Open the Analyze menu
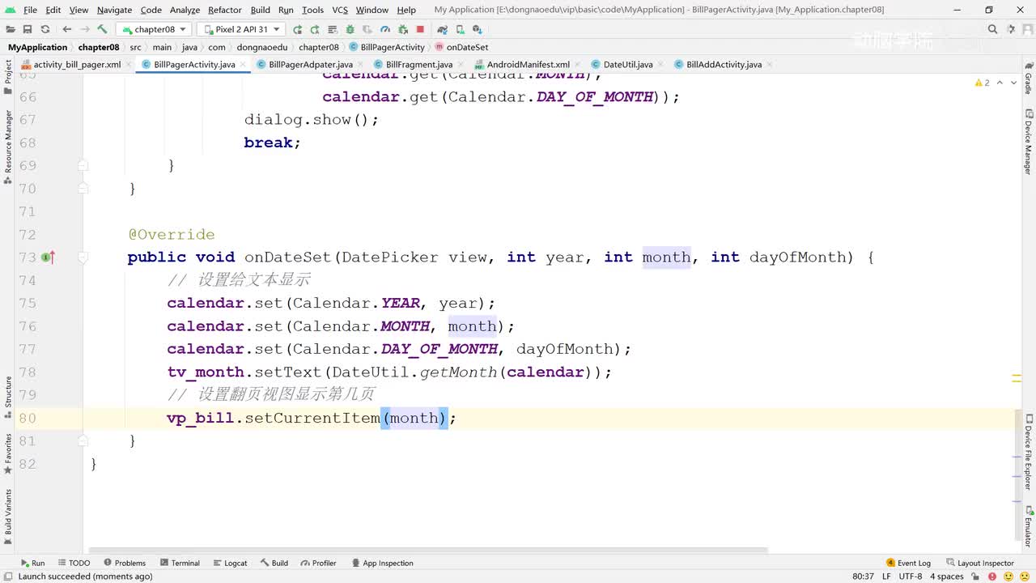This screenshot has height=583, width=1036. [x=185, y=10]
